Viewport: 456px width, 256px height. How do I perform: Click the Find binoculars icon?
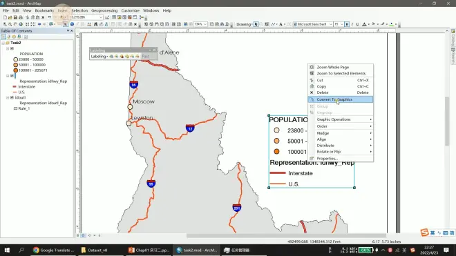pyautogui.click(x=95, y=24)
